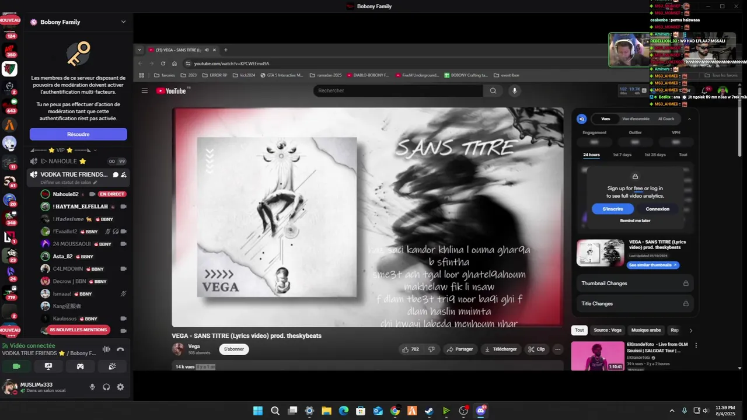Open the ElGrandeToto live video thumbnail

(x=598, y=356)
